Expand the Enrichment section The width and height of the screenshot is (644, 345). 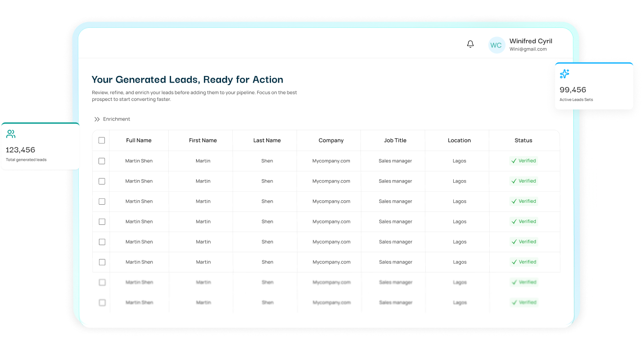pyautogui.click(x=112, y=119)
